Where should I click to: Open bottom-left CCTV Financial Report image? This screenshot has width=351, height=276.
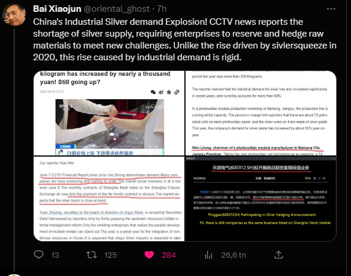pos(109,199)
